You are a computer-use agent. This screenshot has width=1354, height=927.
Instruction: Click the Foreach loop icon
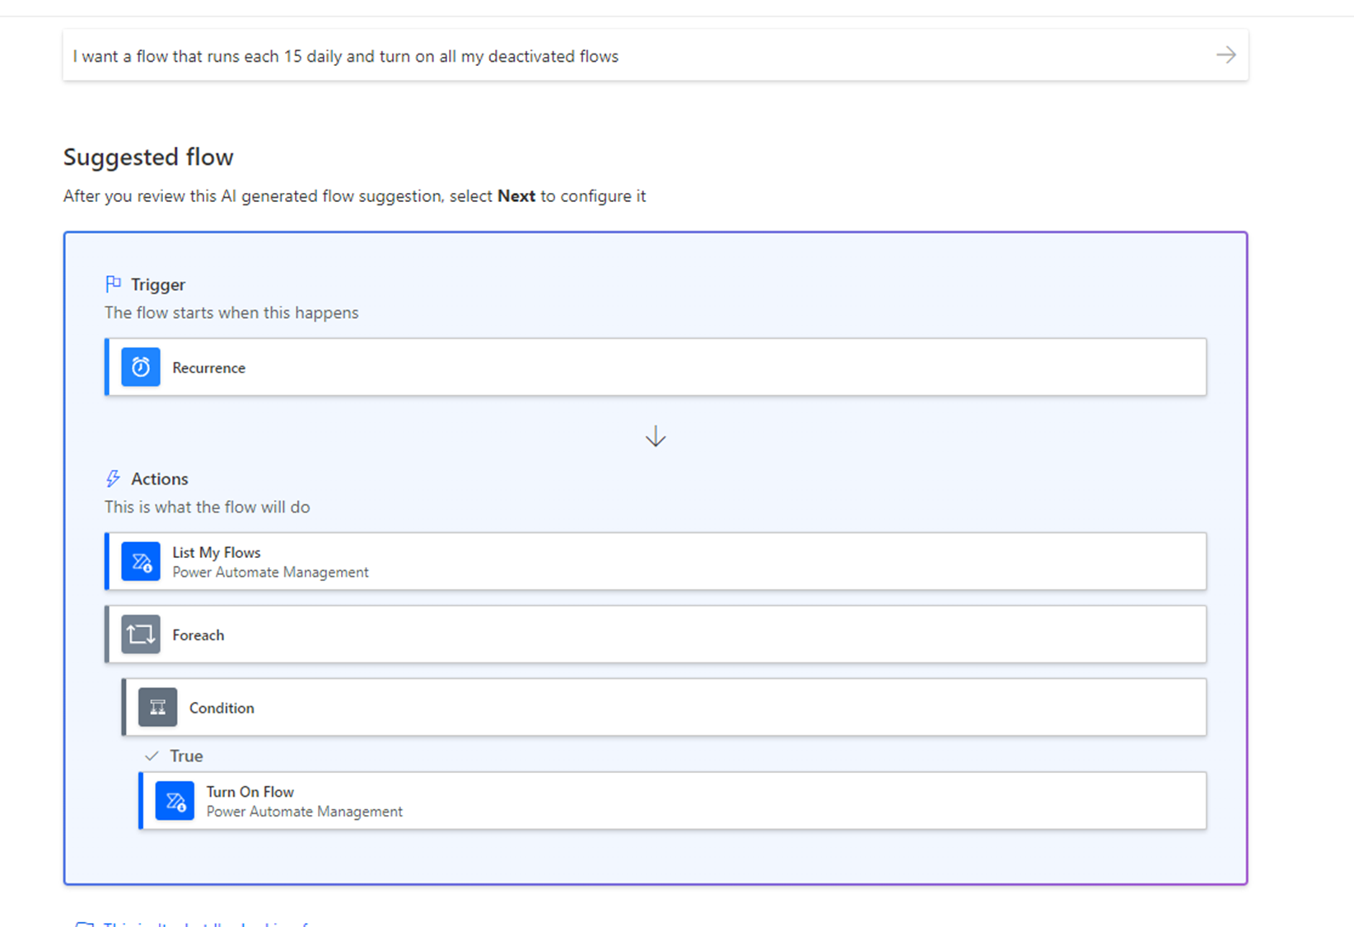click(x=141, y=634)
